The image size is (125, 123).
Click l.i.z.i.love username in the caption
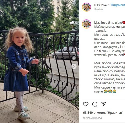[101, 23]
